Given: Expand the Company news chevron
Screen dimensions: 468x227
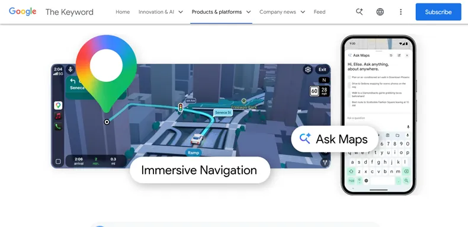Looking at the screenshot, I should click(303, 12).
